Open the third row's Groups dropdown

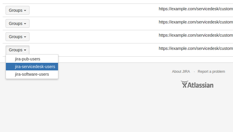(x=17, y=37)
